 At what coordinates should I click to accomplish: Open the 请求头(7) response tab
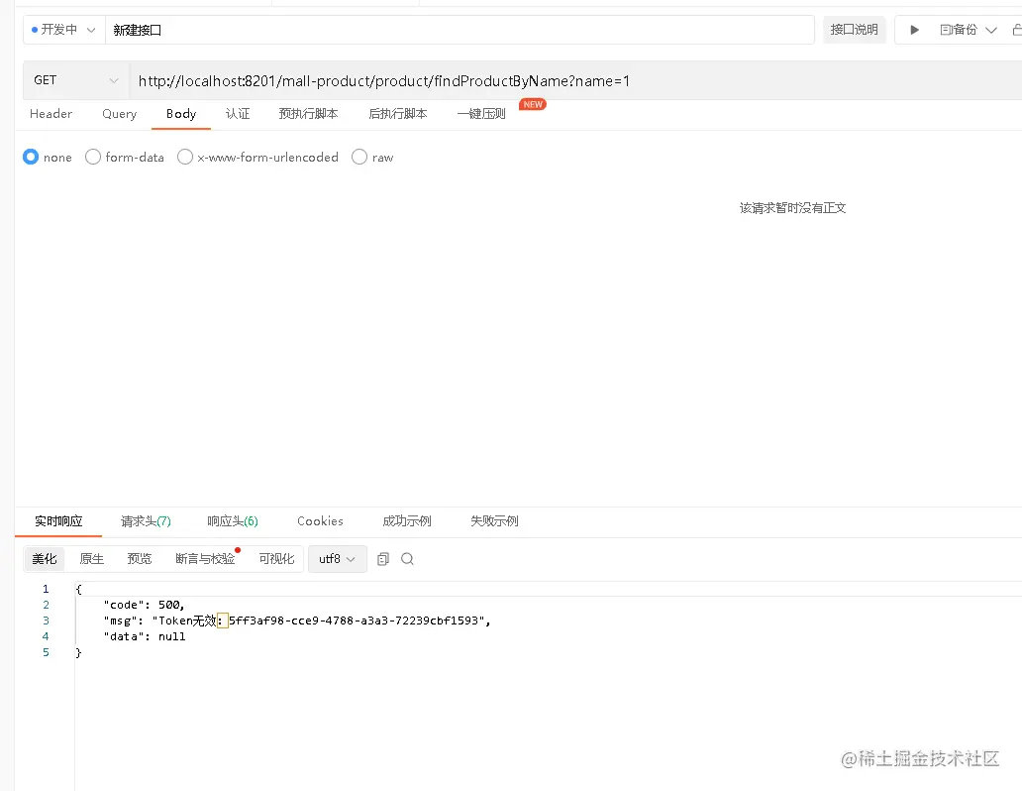[145, 520]
